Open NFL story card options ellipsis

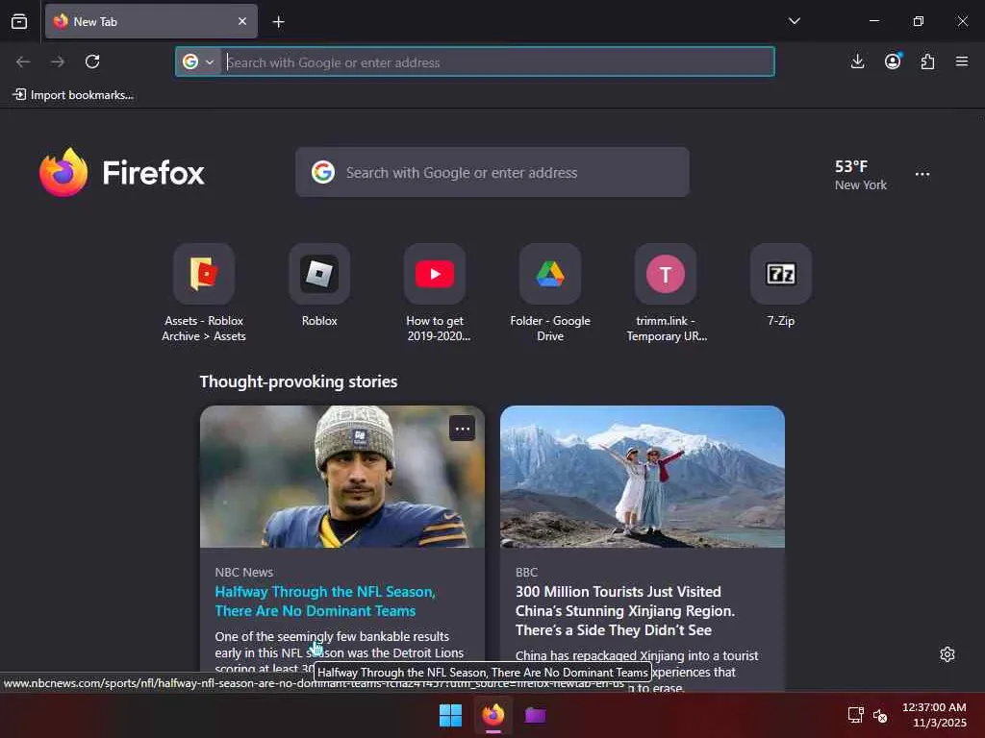(x=463, y=429)
